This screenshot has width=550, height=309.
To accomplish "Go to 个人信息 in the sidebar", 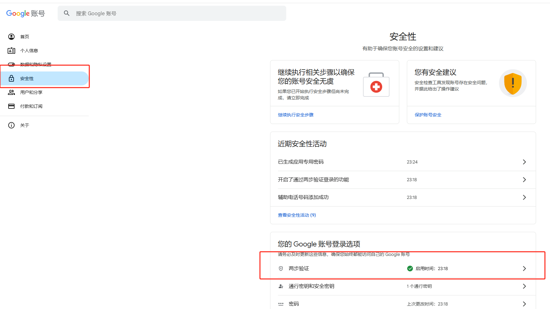I will pos(29,51).
